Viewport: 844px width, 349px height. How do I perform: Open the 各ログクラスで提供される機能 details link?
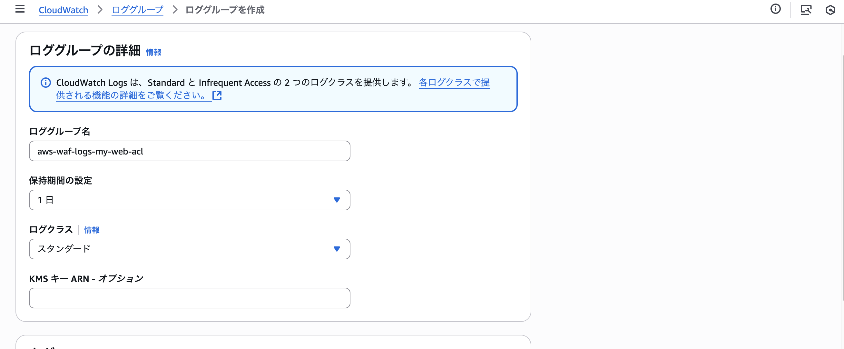point(454,83)
